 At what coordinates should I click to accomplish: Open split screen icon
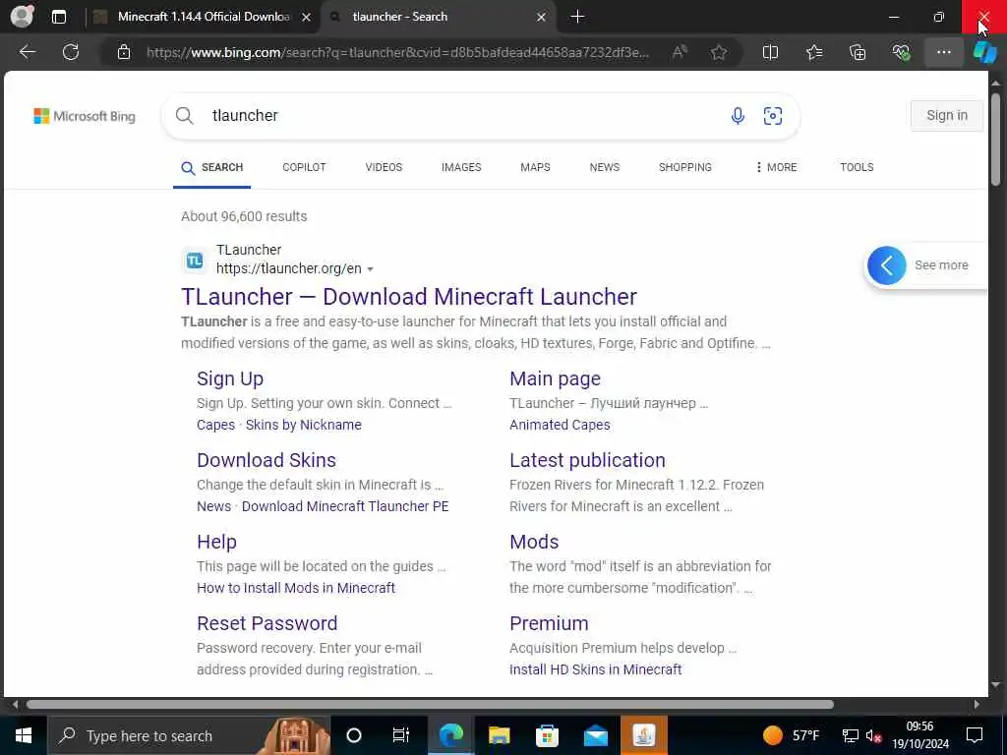coord(770,52)
